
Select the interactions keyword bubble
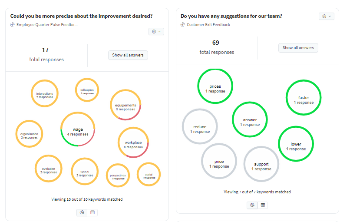pos(45,93)
